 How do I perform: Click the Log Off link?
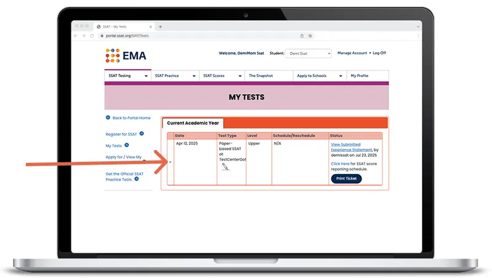(379, 53)
